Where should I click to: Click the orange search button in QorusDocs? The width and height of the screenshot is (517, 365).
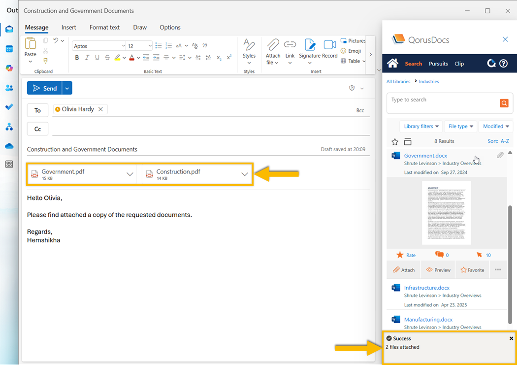[504, 103]
